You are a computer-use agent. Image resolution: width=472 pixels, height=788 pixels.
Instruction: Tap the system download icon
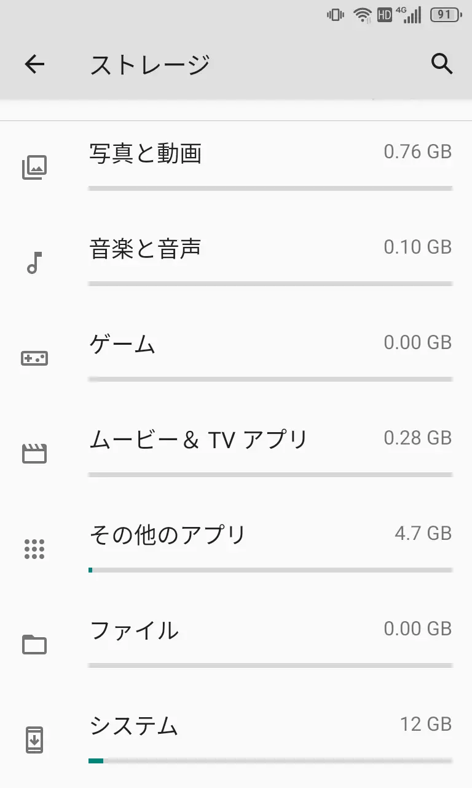[34, 739]
